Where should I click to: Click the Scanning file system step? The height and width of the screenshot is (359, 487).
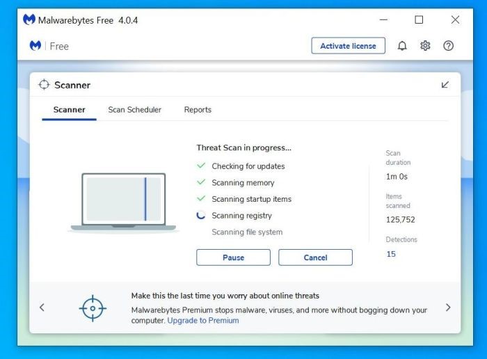(x=247, y=232)
